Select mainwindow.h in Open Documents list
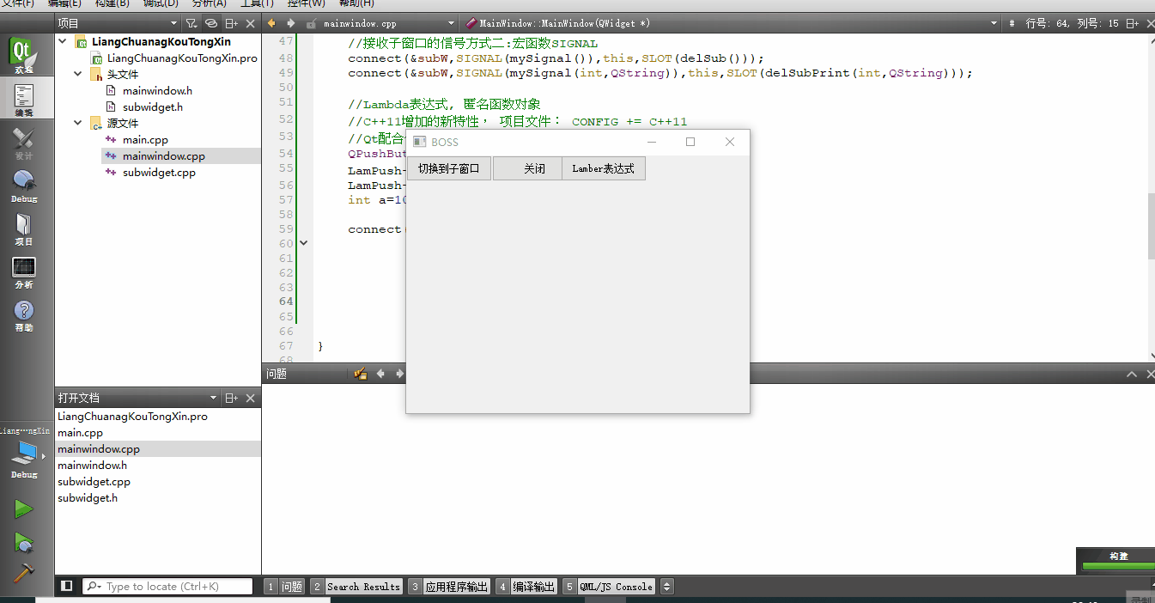The image size is (1155, 603). [92, 466]
